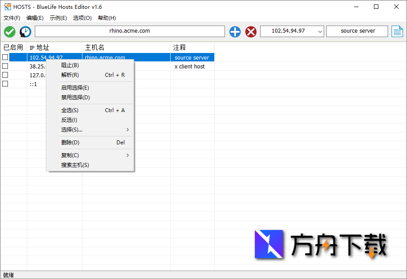
Task: Click the red X delete icon
Action: tap(250, 31)
